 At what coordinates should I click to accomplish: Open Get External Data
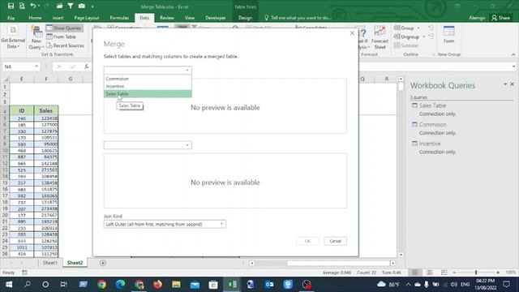click(x=13, y=37)
